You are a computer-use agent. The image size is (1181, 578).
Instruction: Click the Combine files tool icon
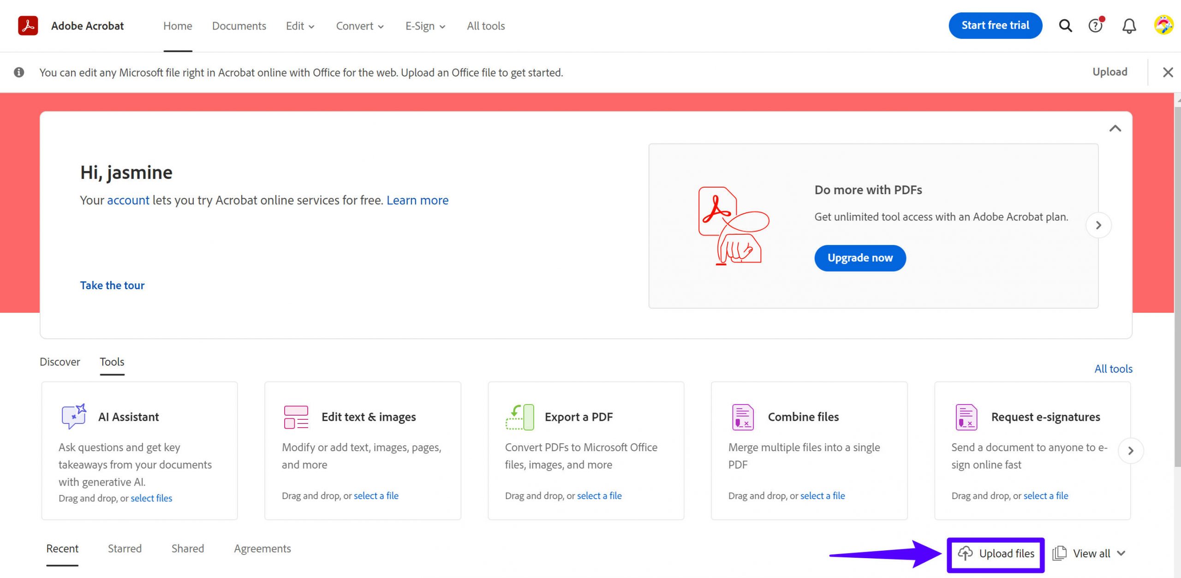click(743, 416)
